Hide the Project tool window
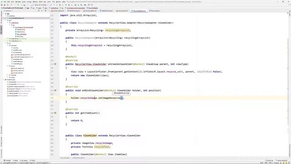 coord(48,11)
